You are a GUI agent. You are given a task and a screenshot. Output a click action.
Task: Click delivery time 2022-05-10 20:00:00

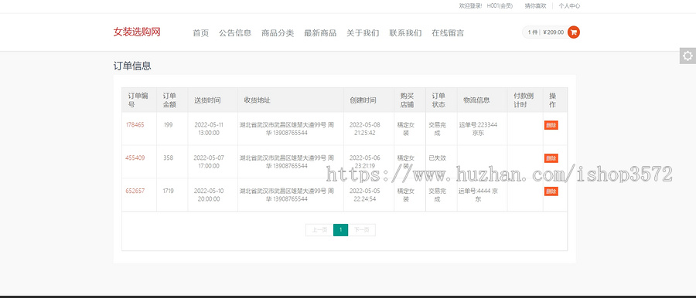click(x=209, y=195)
